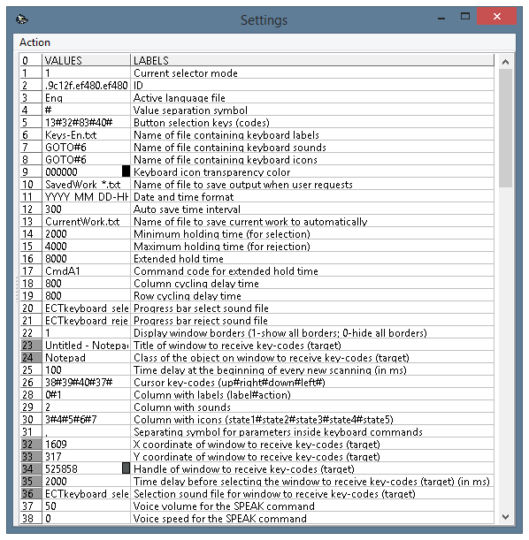Viewport: 529px width, 540px height.
Task: Minimize the Settings window
Action: 441,17
